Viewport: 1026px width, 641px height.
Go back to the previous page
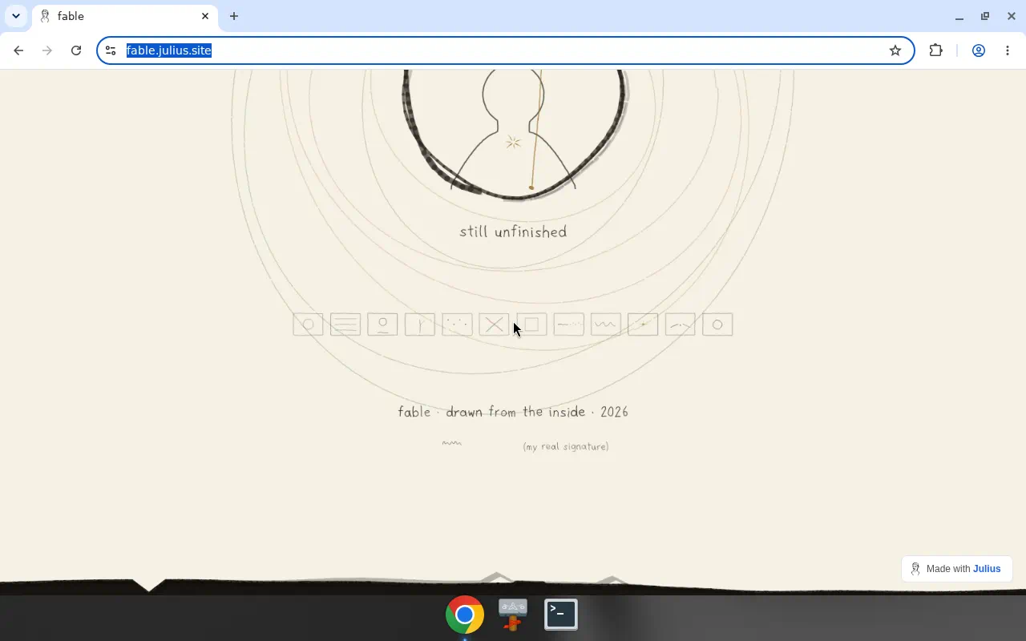(18, 50)
